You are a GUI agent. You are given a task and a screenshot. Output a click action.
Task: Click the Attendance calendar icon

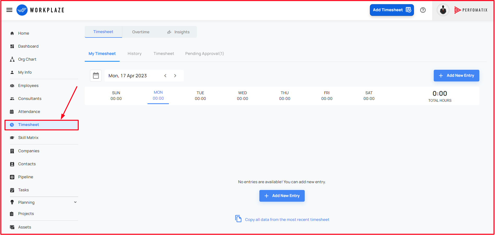(x=12, y=112)
